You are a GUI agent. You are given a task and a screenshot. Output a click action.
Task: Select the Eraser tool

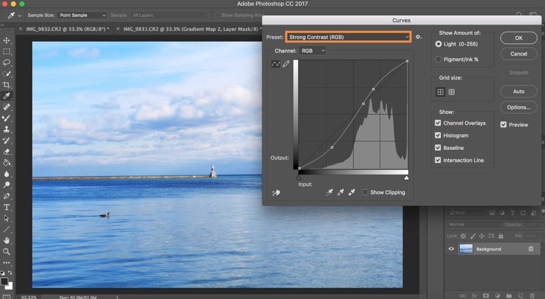click(x=6, y=151)
